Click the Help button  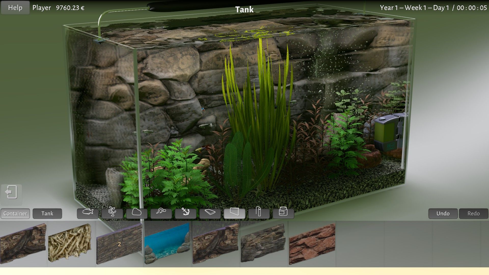(15, 8)
